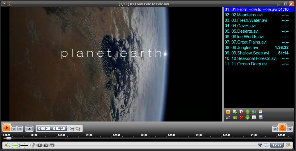Image resolution: width=296 pixels, height=151 pixels.
Task: Open audio settings via music note icon
Action: [x=33, y=145]
